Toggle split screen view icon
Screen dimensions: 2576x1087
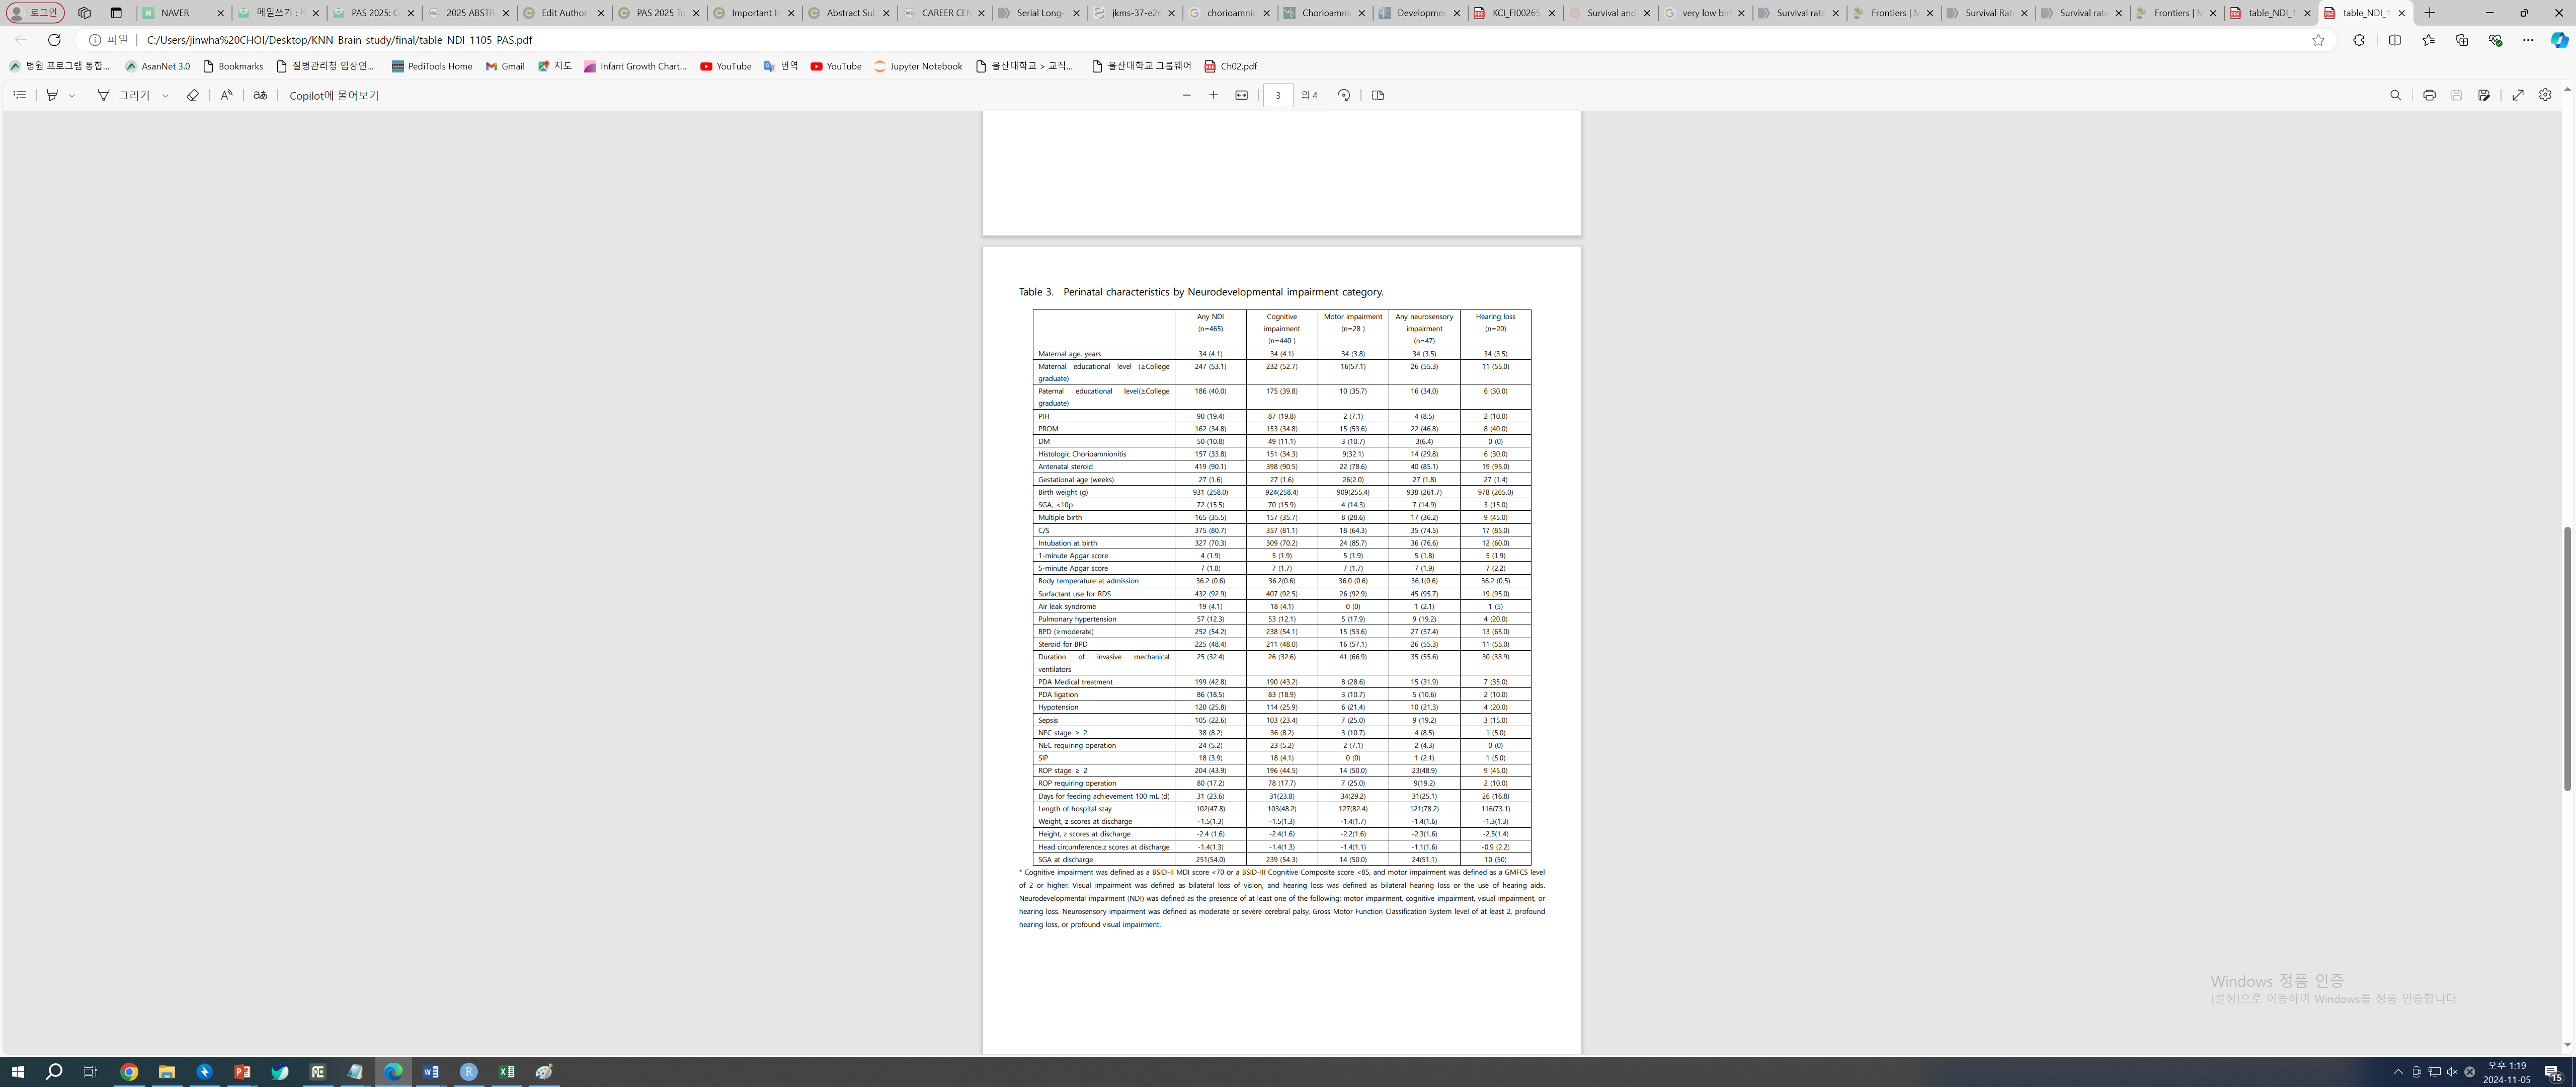(2395, 40)
